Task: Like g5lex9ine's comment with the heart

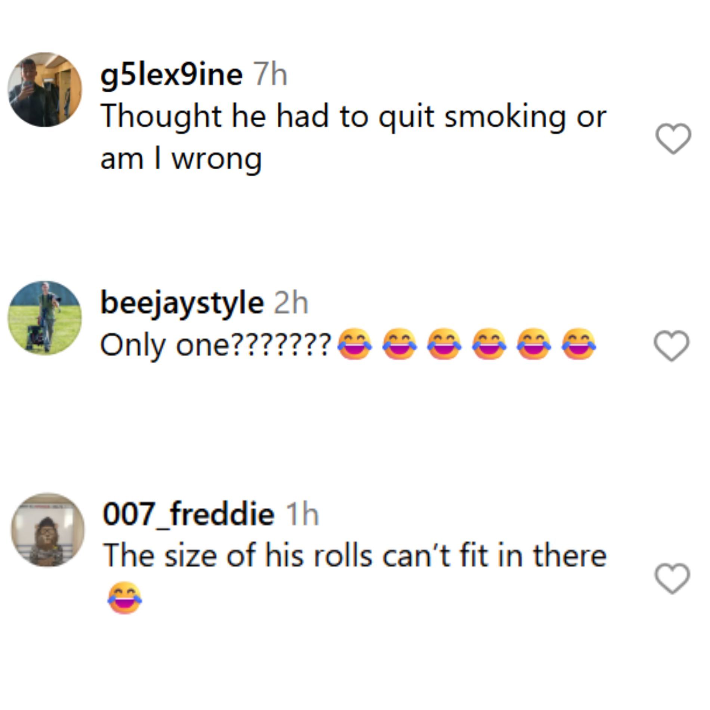Action: point(673,138)
